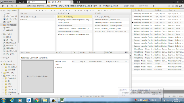This screenshot has width=184, height=103.
Task: Open Excel from the taskbar
Action: point(62,100)
